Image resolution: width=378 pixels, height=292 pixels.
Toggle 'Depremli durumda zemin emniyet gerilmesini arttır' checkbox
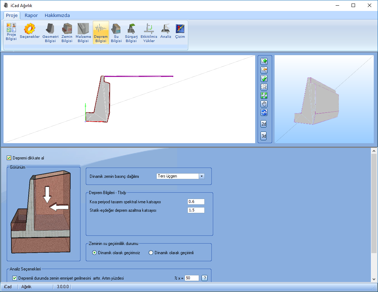pos(15,278)
